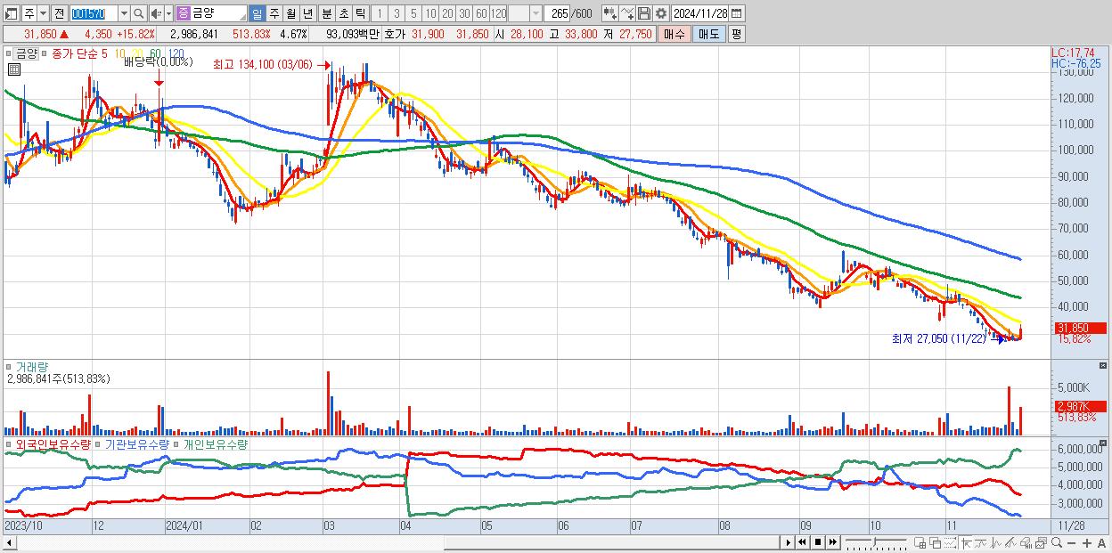Toggle the square before 외국인보유수량 label
Screen dimensions: 1112x553
(9, 444)
